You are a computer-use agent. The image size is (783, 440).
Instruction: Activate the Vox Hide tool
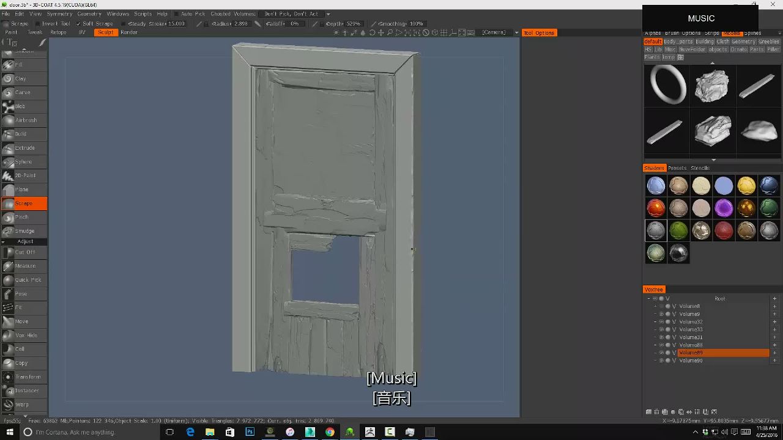[x=24, y=335]
